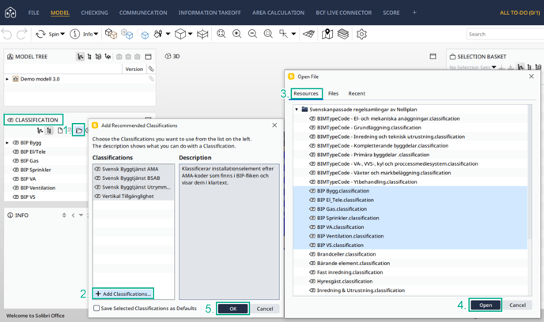This screenshot has width=544, height=322.
Task: Expand the Demo modell 3.0 tree node
Action: pos(7,79)
